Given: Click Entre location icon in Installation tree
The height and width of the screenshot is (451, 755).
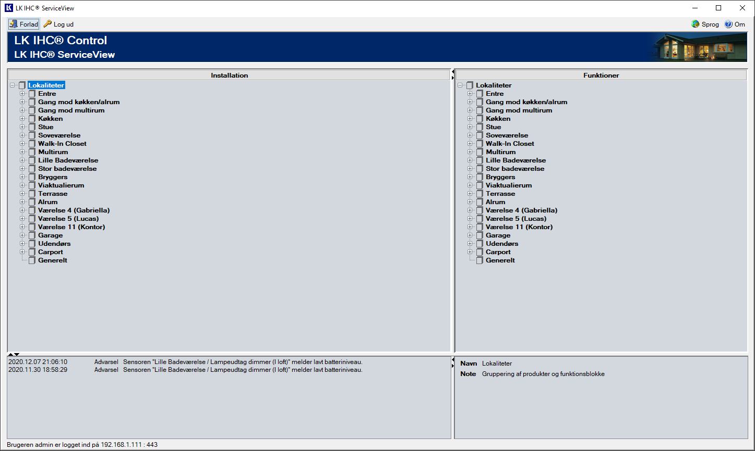Looking at the screenshot, I should point(32,94).
